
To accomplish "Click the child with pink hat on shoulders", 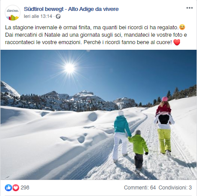I will tap(164, 106).
